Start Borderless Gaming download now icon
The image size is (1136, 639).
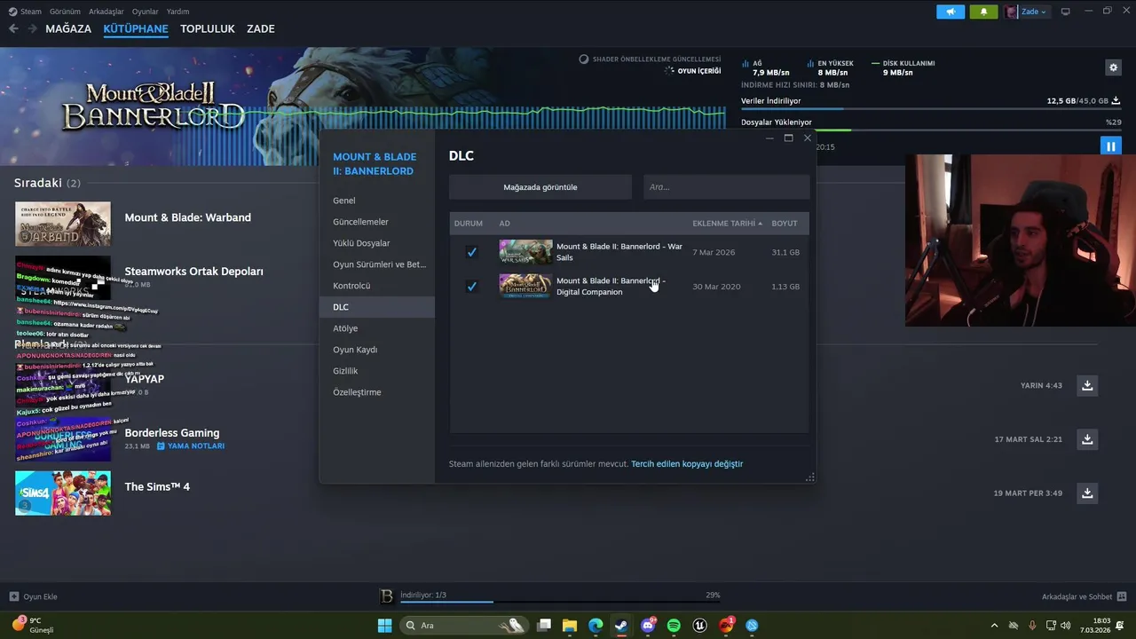coord(1087,439)
